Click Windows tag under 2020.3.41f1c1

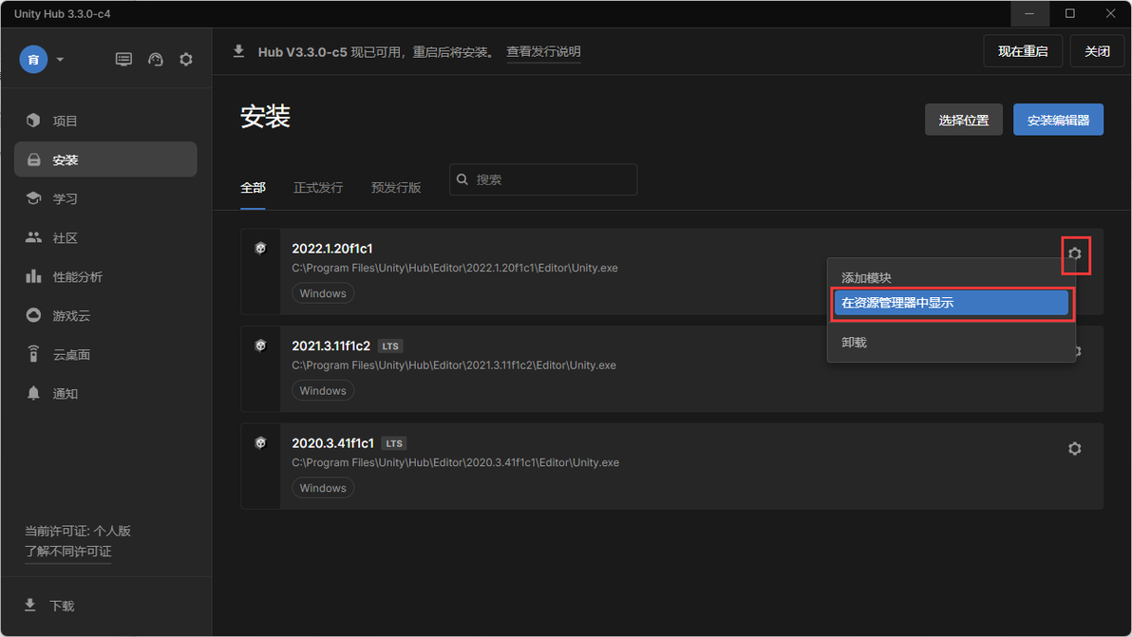point(323,488)
